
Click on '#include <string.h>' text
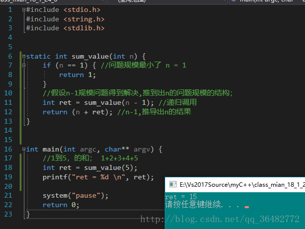(65, 19)
